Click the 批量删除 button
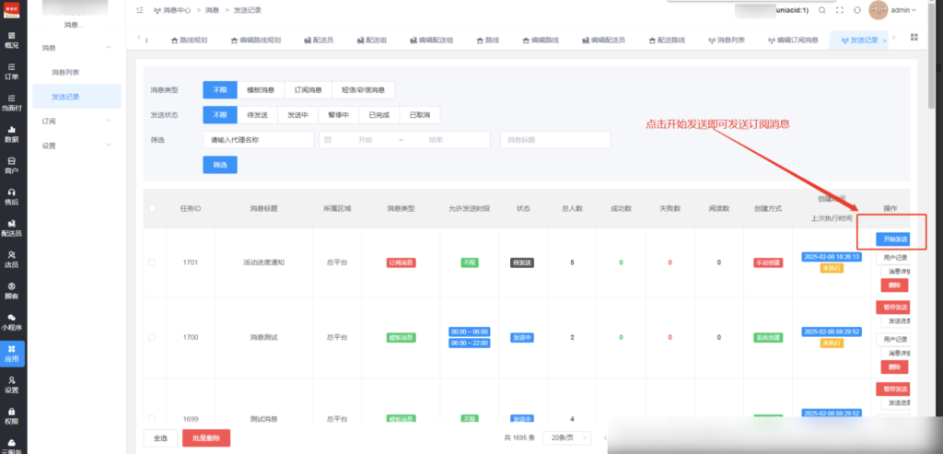943x454 pixels. 206,437
